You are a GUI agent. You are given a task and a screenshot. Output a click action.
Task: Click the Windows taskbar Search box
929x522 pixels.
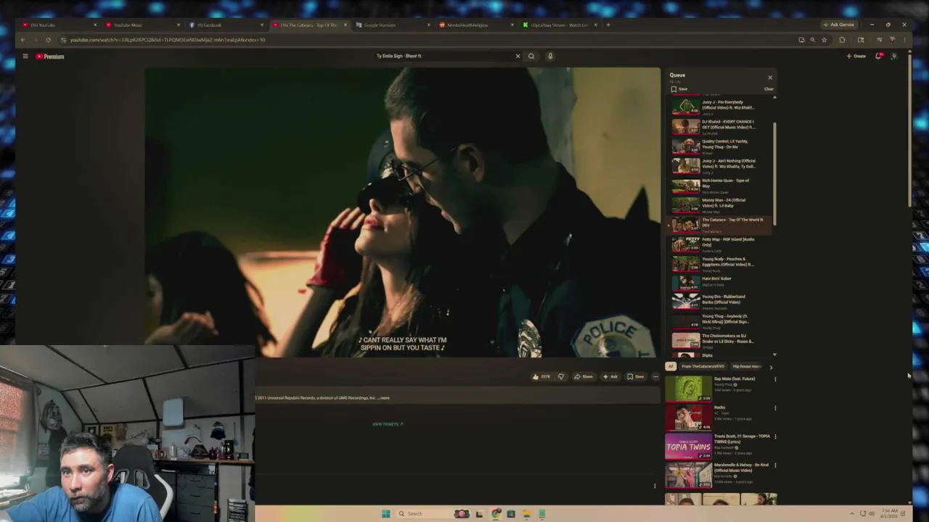tap(424, 514)
